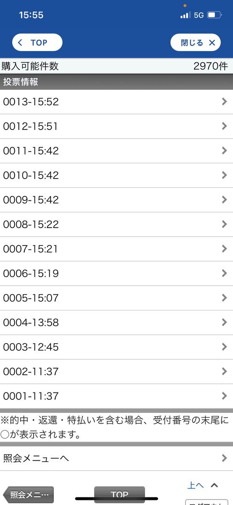Tap chevron on 照会メニューへ row
233x505 pixels.
pyautogui.click(x=224, y=458)
